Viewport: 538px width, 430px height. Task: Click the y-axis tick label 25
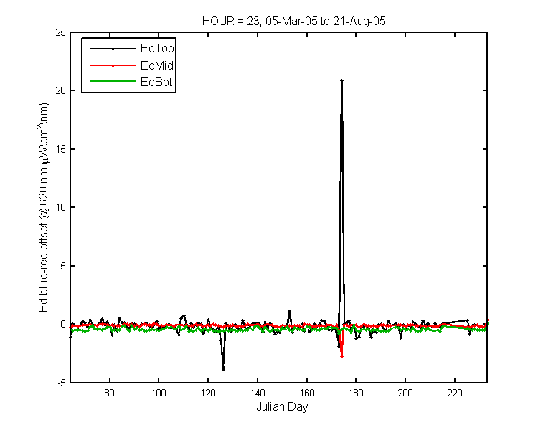pos(60,32)
